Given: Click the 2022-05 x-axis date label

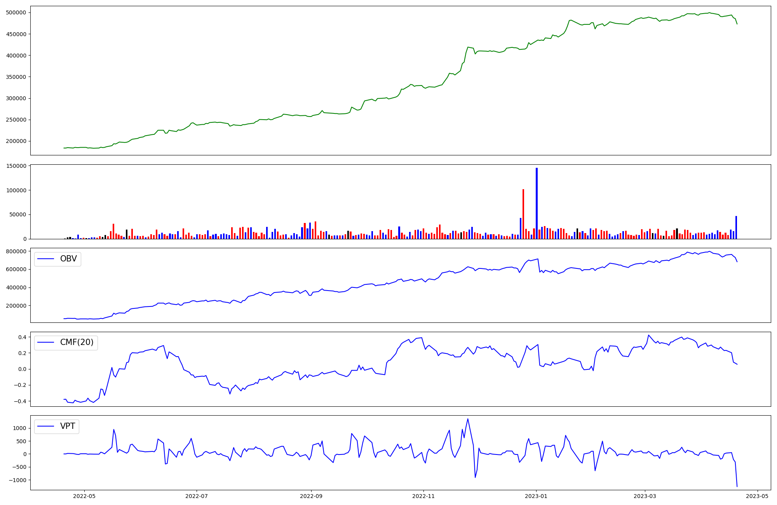Looking at the screenshot, I should (x=84, y=496).
